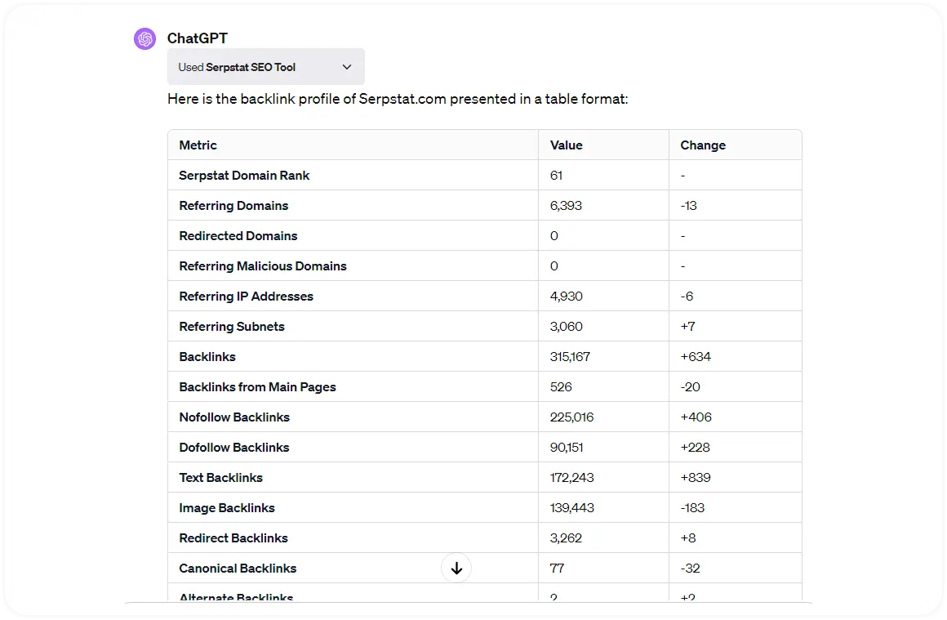Click the +228 change for Dofollow Backlinks
The height and width of the screenshot is (620, 947).
(x=696, y=447)
